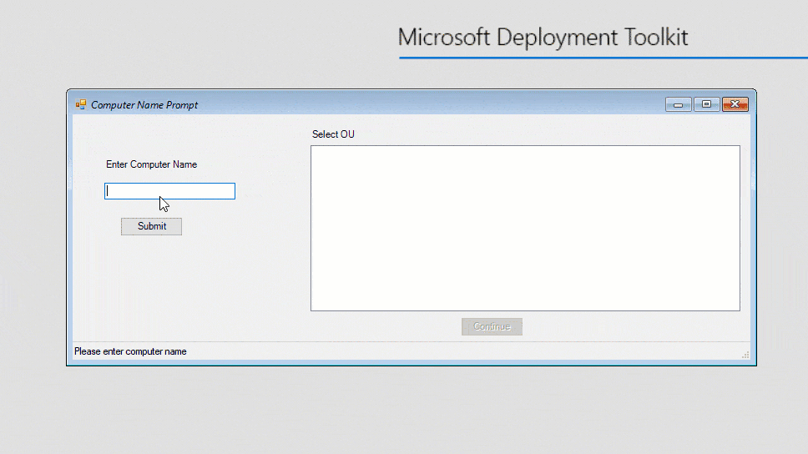Click the Submit button
Screen dimensions: 808x454
pos(152,226)
